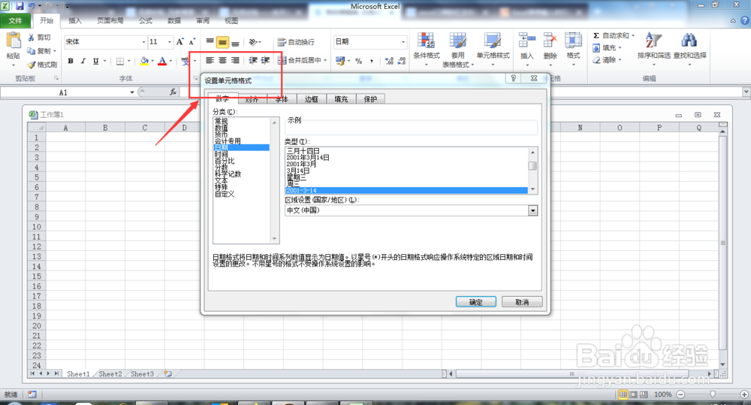Open the 文件 (File) tab

[x=15, y=20]
